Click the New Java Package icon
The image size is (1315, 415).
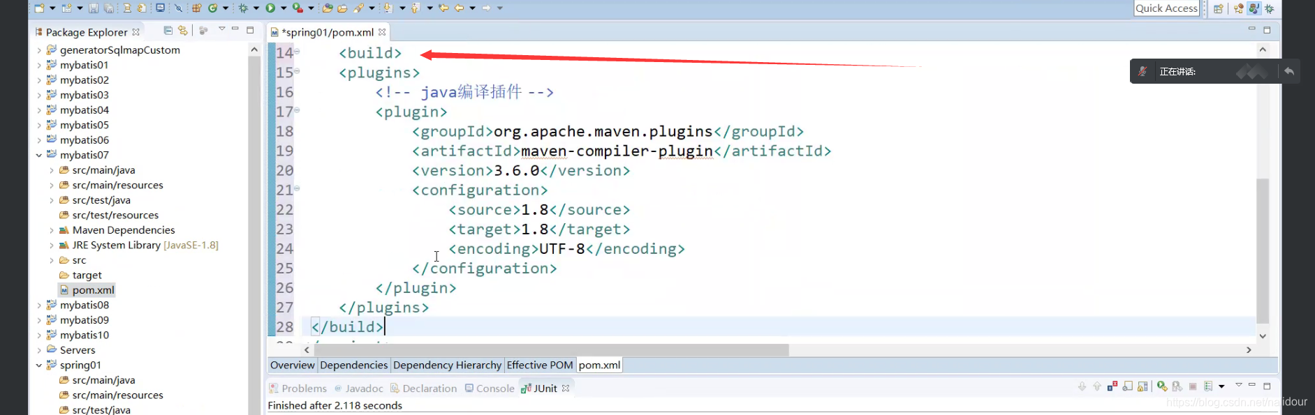197,8
